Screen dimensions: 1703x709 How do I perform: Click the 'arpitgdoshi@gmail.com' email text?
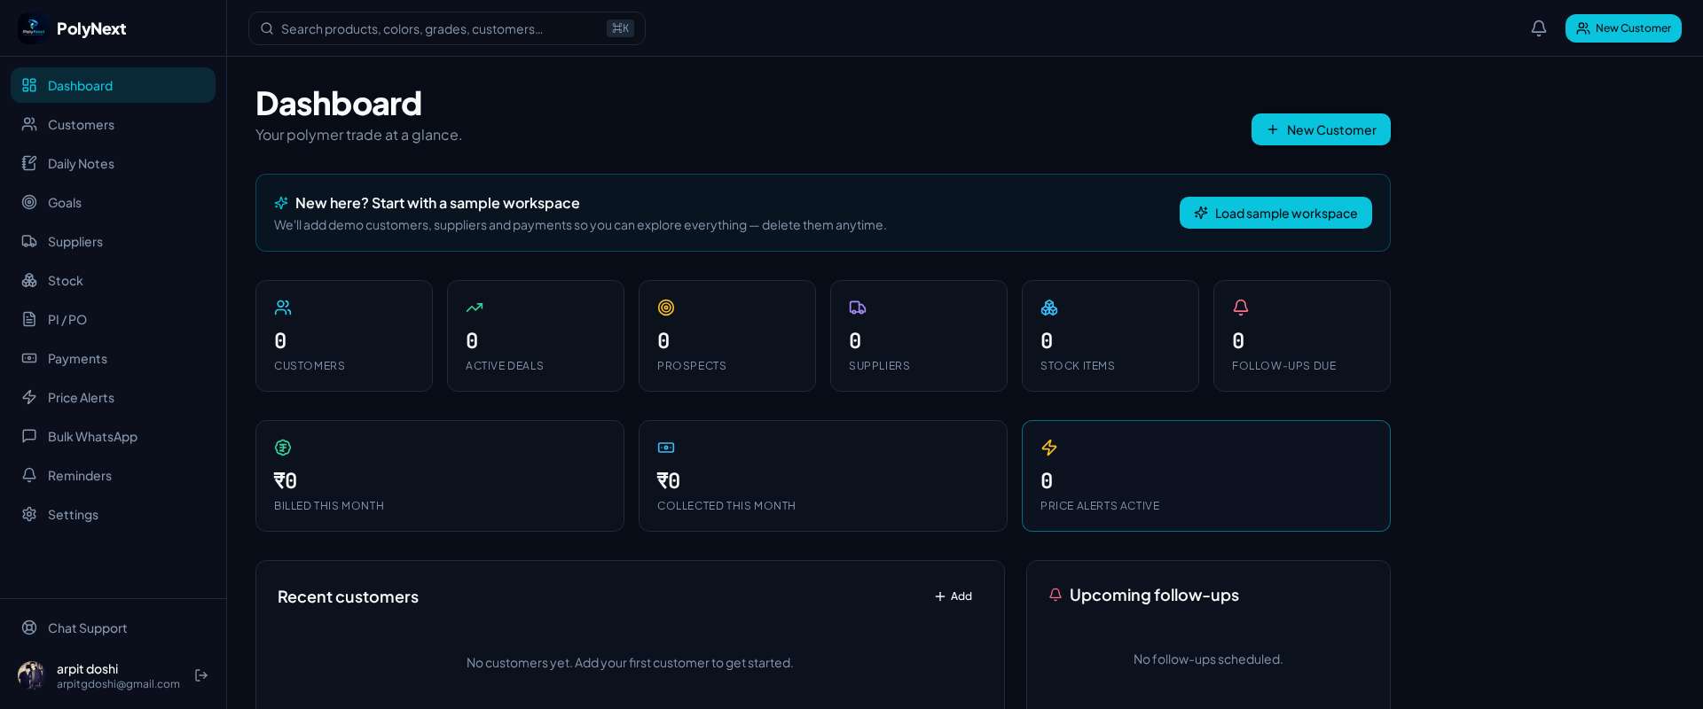(x=118, y=684)
